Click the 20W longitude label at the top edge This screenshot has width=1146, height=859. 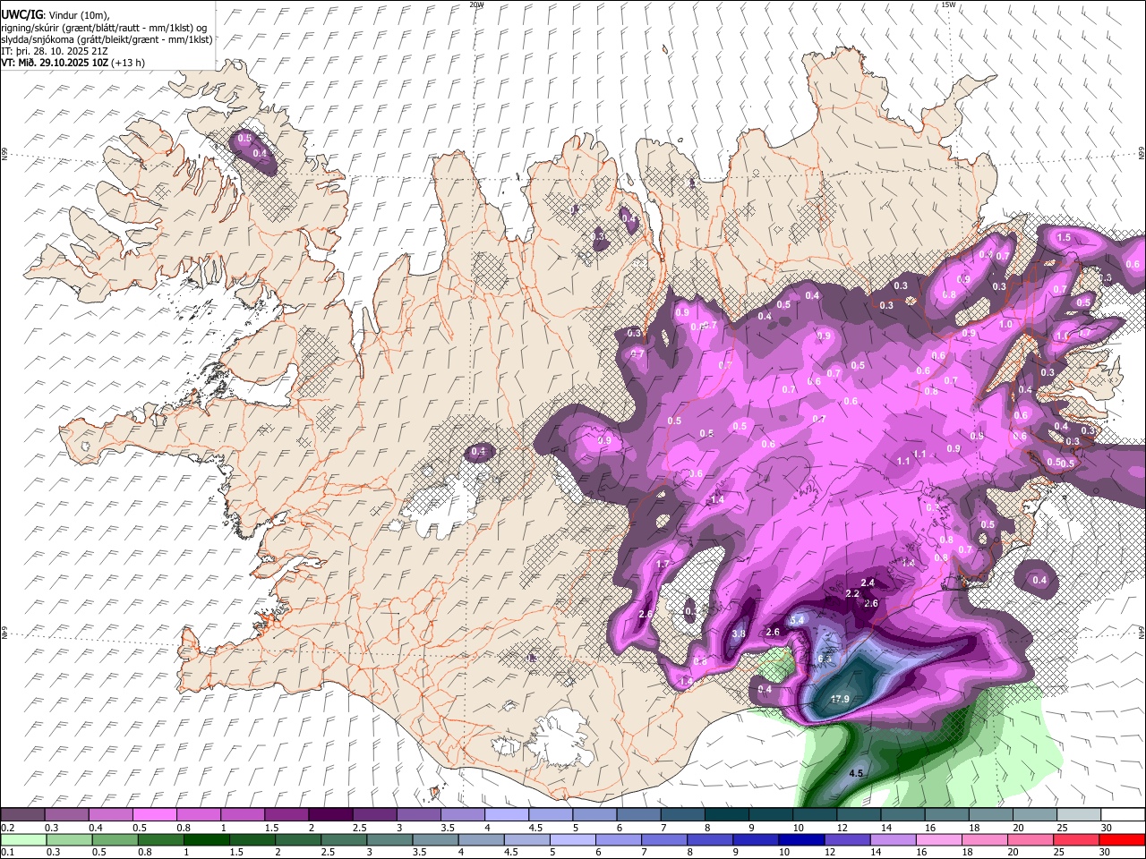pyautogui.click(x=476, y=4)
